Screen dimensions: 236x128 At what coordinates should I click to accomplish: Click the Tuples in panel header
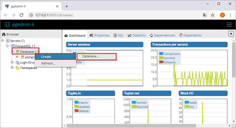tap(90, 93)
